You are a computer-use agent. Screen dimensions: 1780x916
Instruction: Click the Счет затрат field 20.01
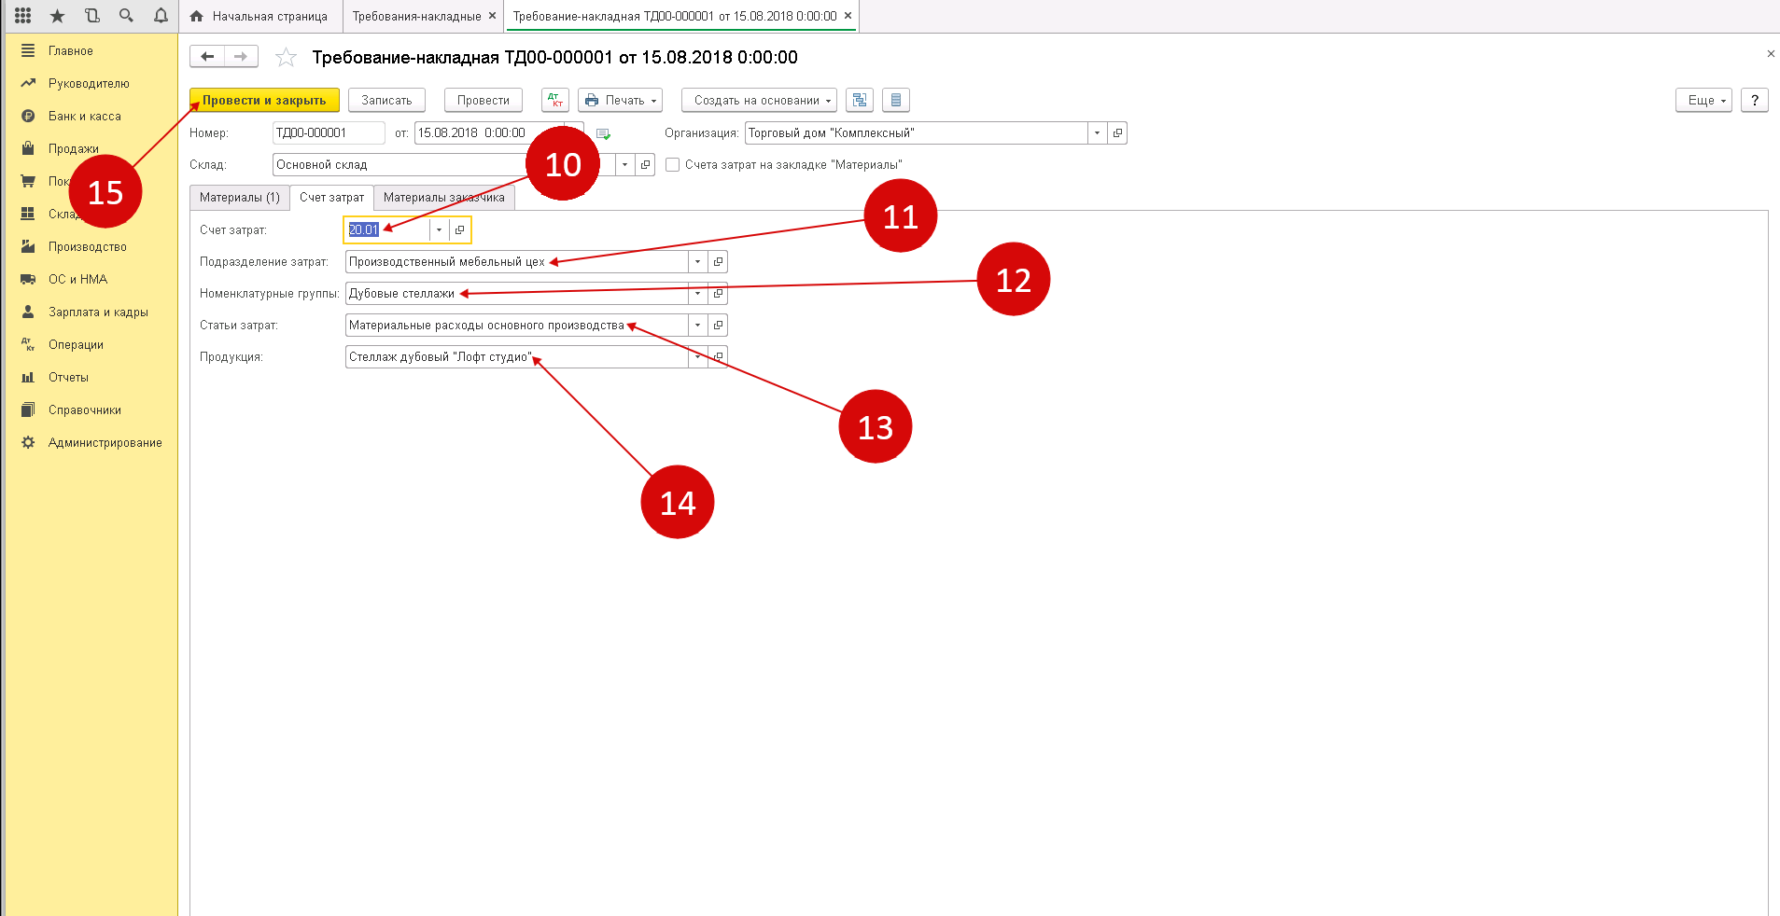click(386, 229)
